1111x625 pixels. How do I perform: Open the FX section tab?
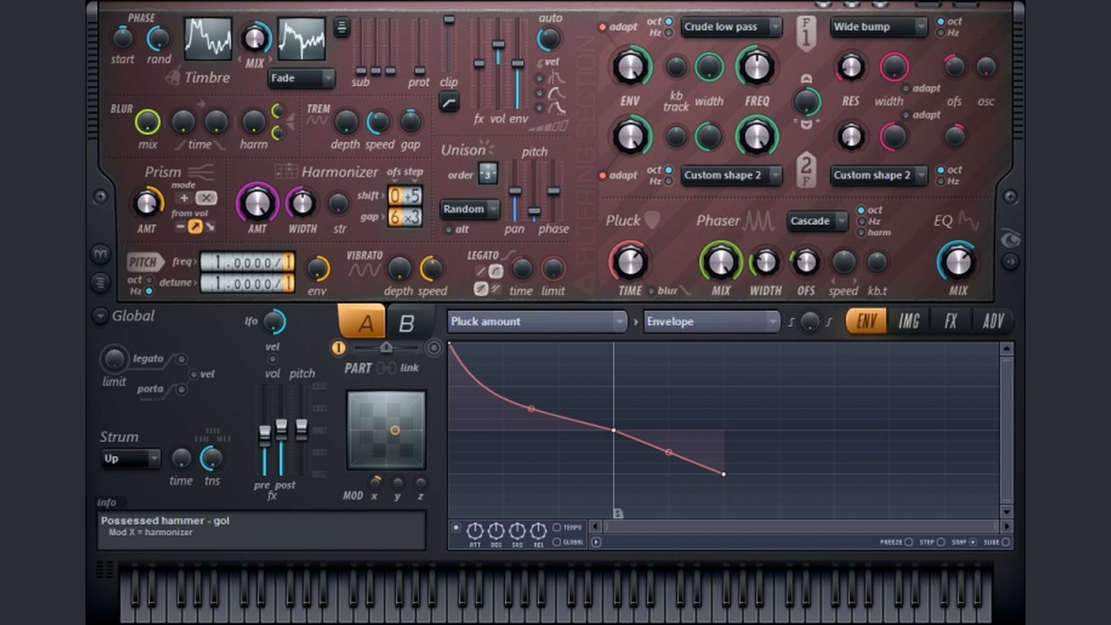(950, 321)
